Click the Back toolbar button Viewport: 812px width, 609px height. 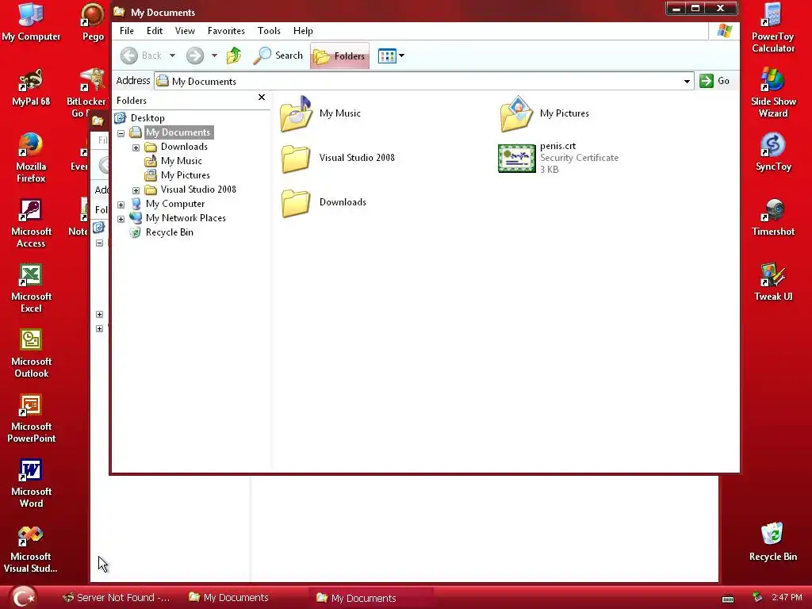(x=141, y=56)
